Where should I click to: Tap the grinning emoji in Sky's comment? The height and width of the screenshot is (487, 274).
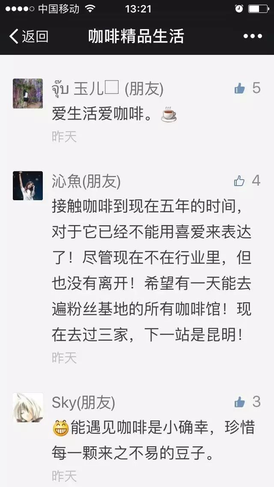[60, 428]
